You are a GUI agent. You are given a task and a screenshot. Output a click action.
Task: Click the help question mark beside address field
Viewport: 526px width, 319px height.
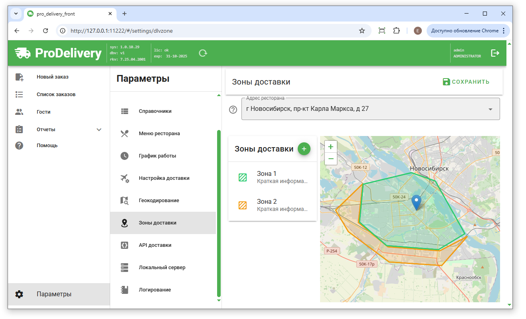[233, 110]
